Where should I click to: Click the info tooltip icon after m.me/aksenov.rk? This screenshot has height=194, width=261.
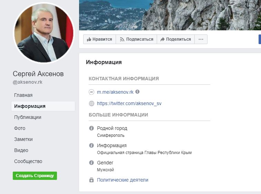(x=137, y=92)
